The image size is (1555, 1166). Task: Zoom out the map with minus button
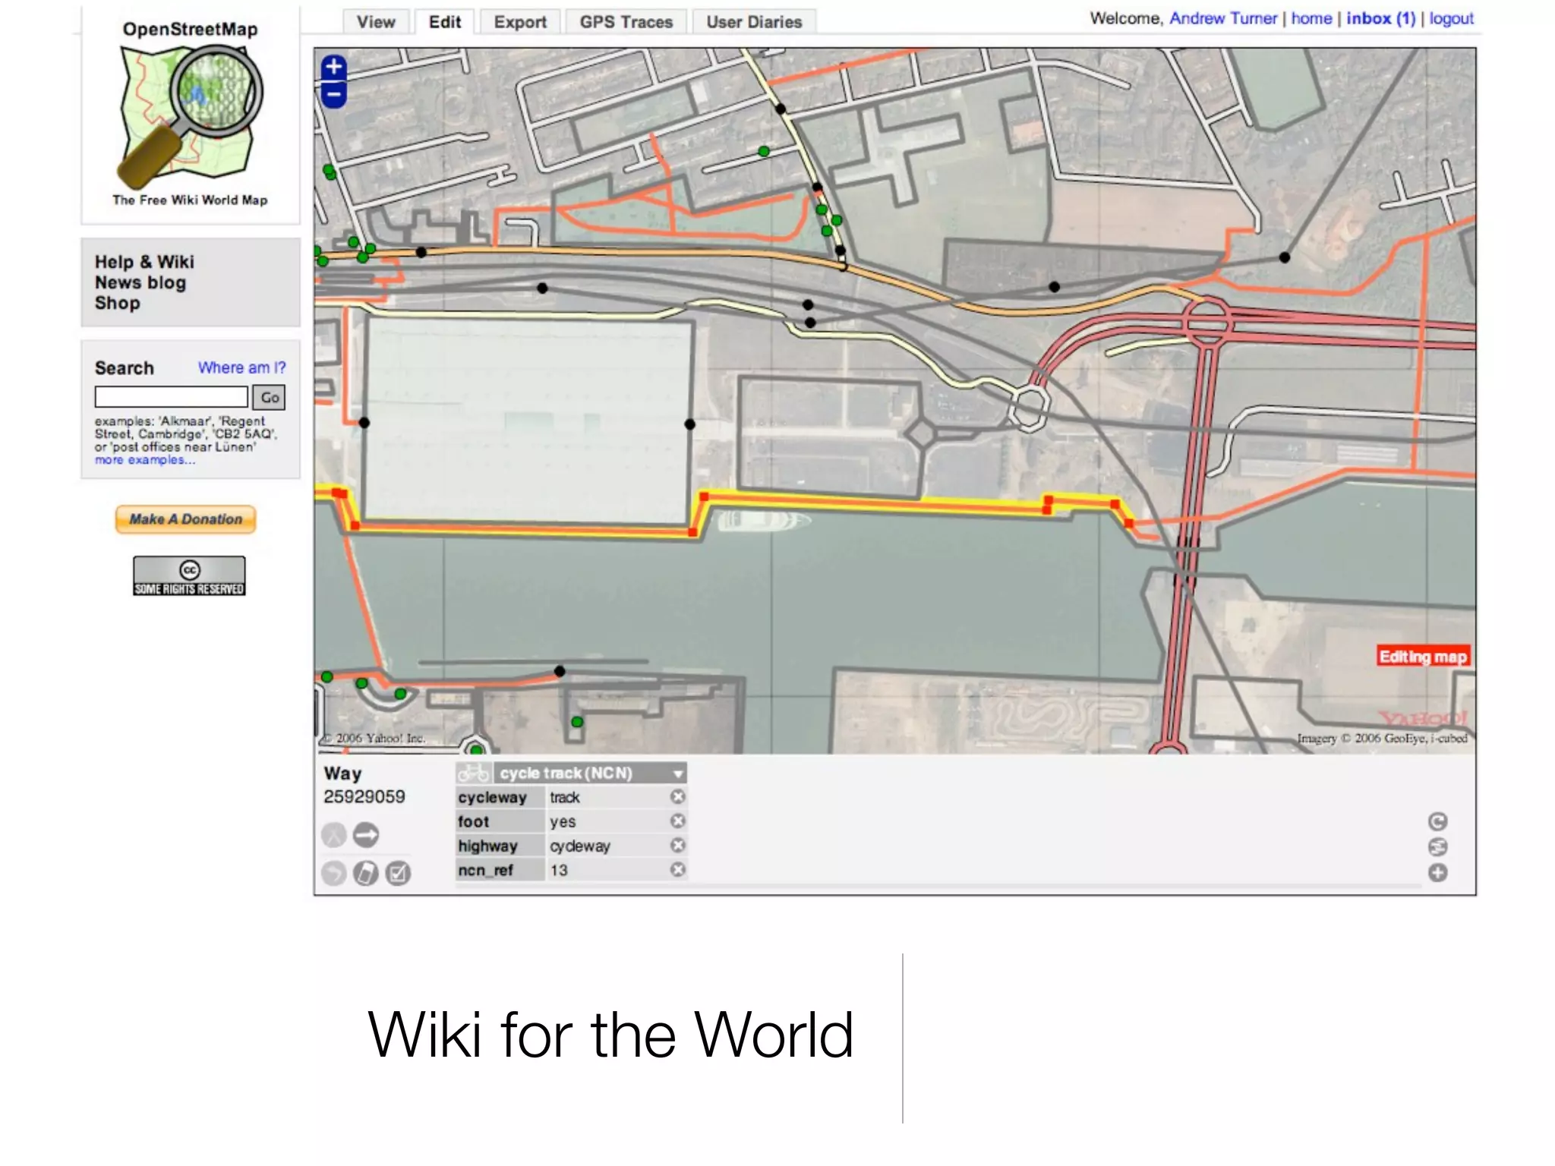(333, 95)
